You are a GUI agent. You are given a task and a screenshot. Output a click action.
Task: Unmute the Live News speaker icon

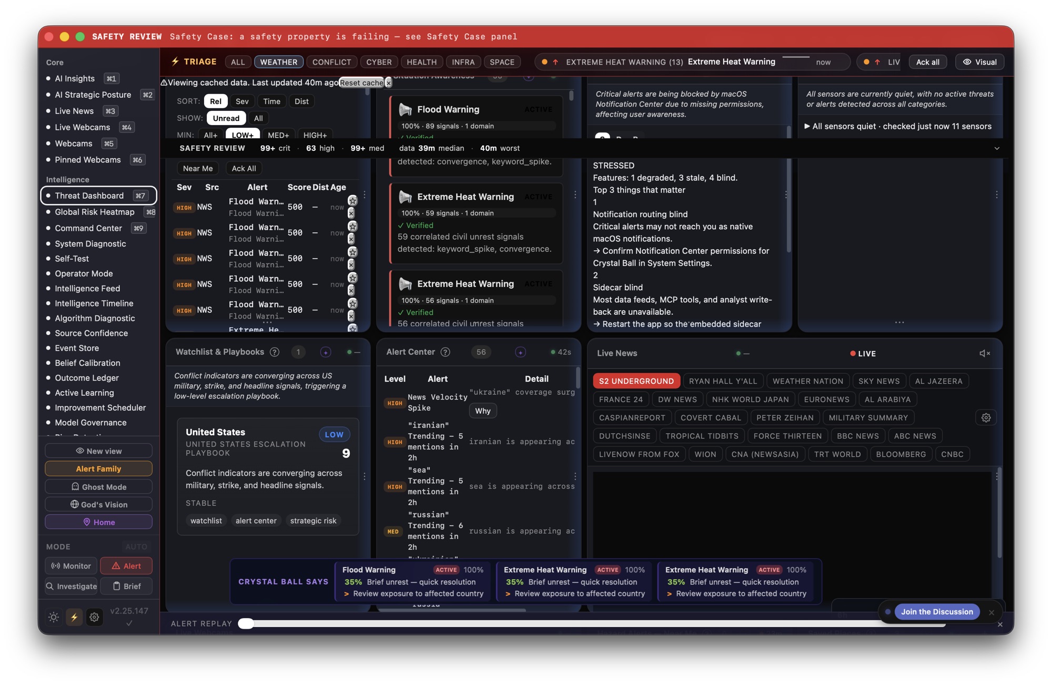coord(984,353)
